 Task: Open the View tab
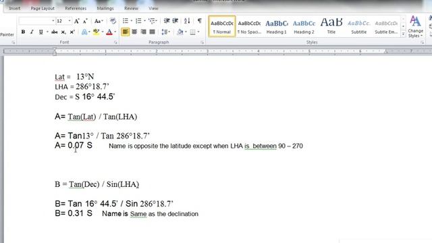[153, 9]
